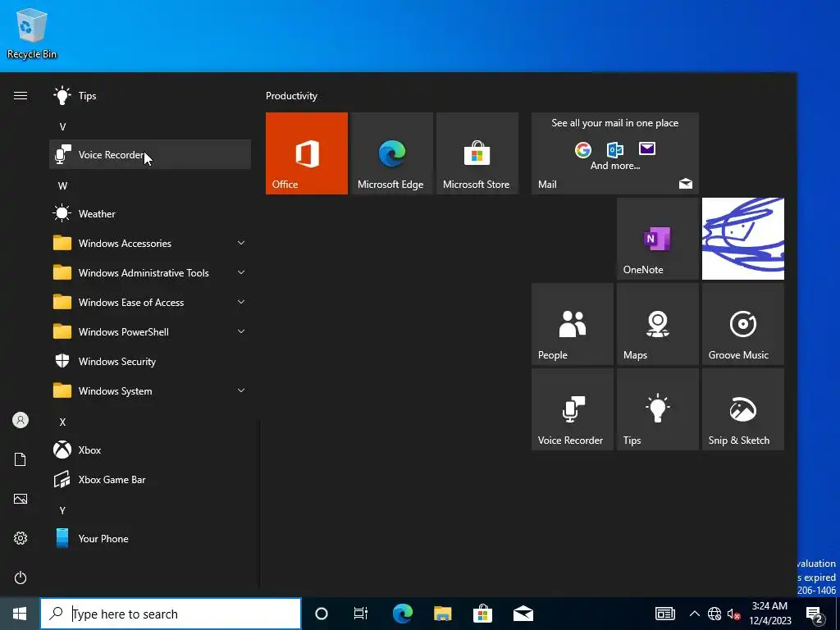Viewport: 840px width, 630px height.
Task: Click the letter Y section header
Action: [62, 510]
